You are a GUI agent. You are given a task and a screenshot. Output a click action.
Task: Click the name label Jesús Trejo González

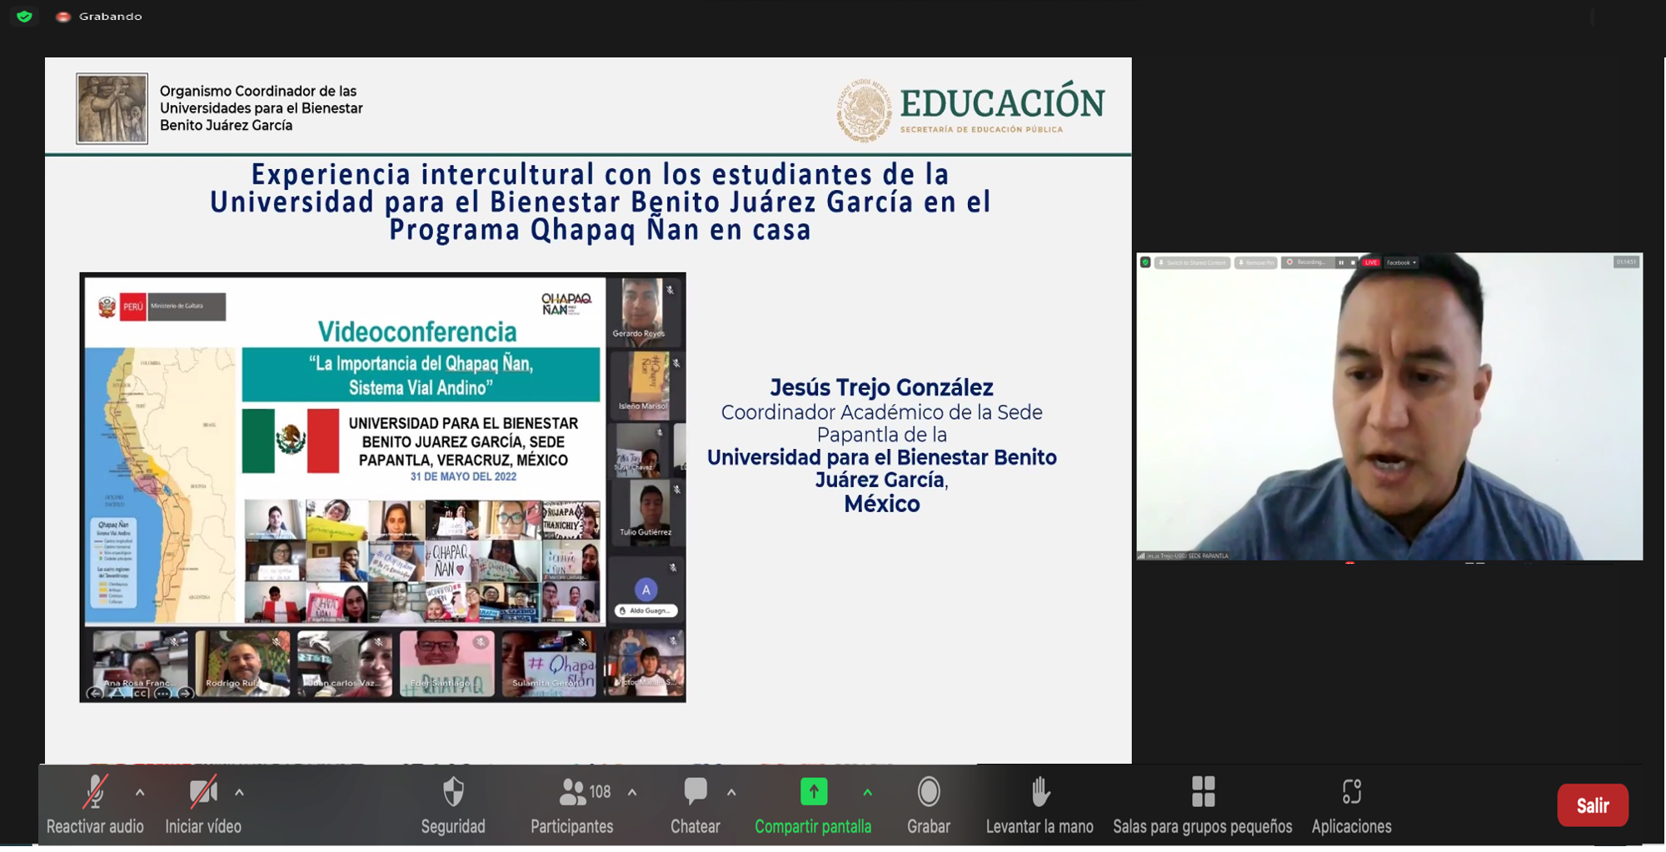click(881, 387)
